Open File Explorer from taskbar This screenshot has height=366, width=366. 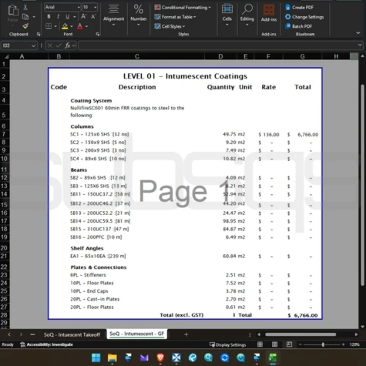point(112,358)
